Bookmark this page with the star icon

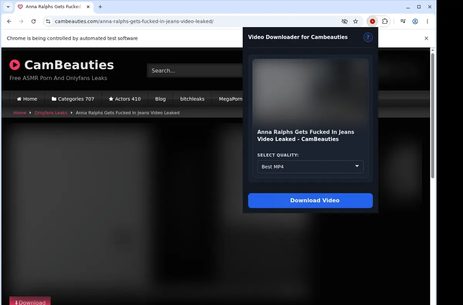click(356, 22)
